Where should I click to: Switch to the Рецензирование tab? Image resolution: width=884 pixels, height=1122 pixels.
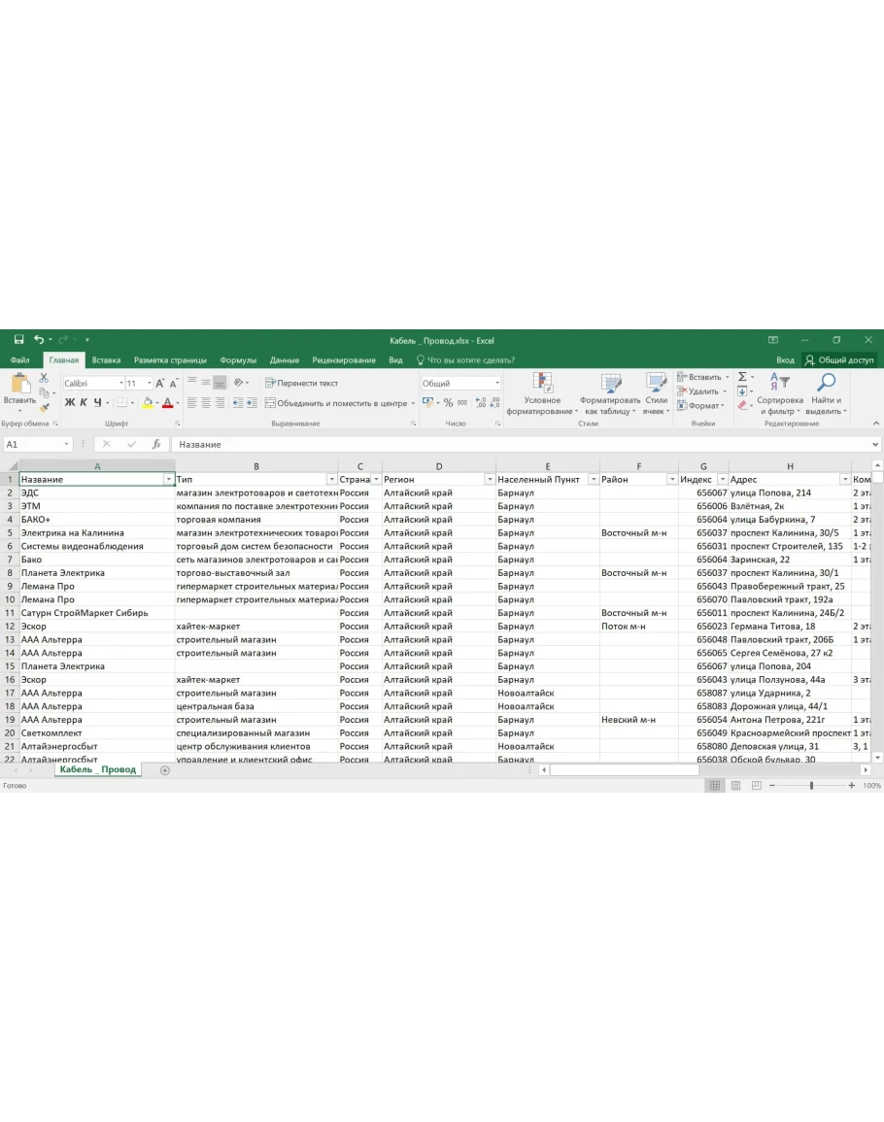click(x=344, y=360)
